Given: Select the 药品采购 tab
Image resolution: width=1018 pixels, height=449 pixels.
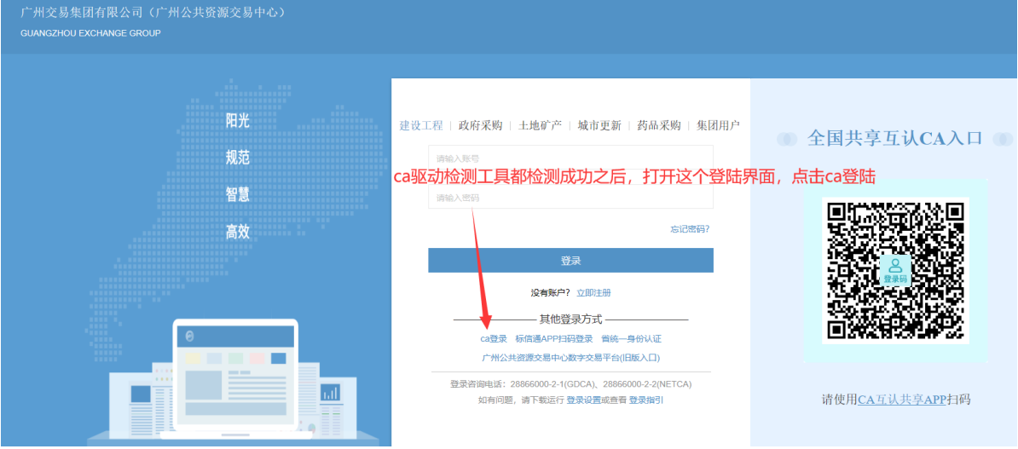Looking at the screenshot, I should (658, 125).
